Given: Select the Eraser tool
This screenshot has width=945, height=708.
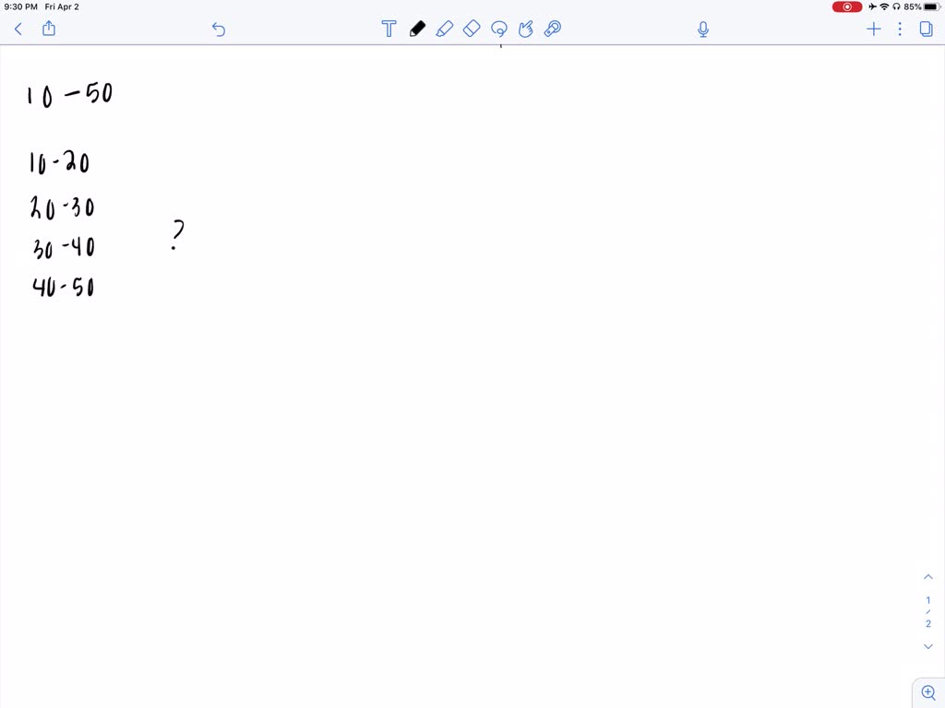Looking at the screenshot, I should pos(472,29).
